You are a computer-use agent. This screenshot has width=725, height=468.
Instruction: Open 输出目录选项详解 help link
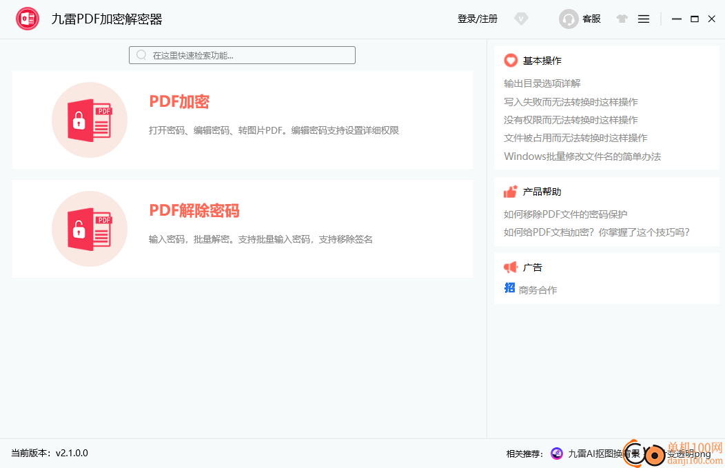point(542,83)
